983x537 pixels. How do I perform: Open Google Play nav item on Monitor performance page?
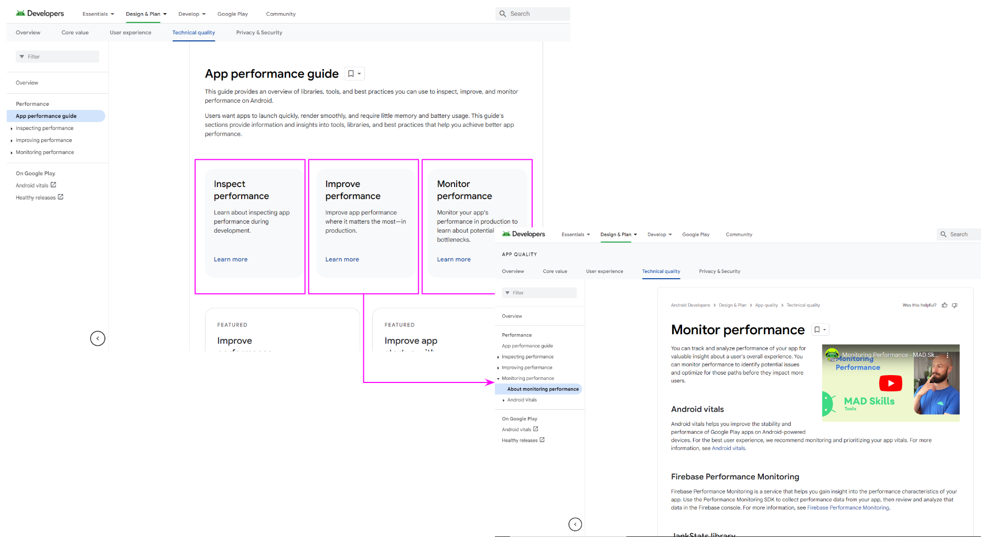click(696, 235)
